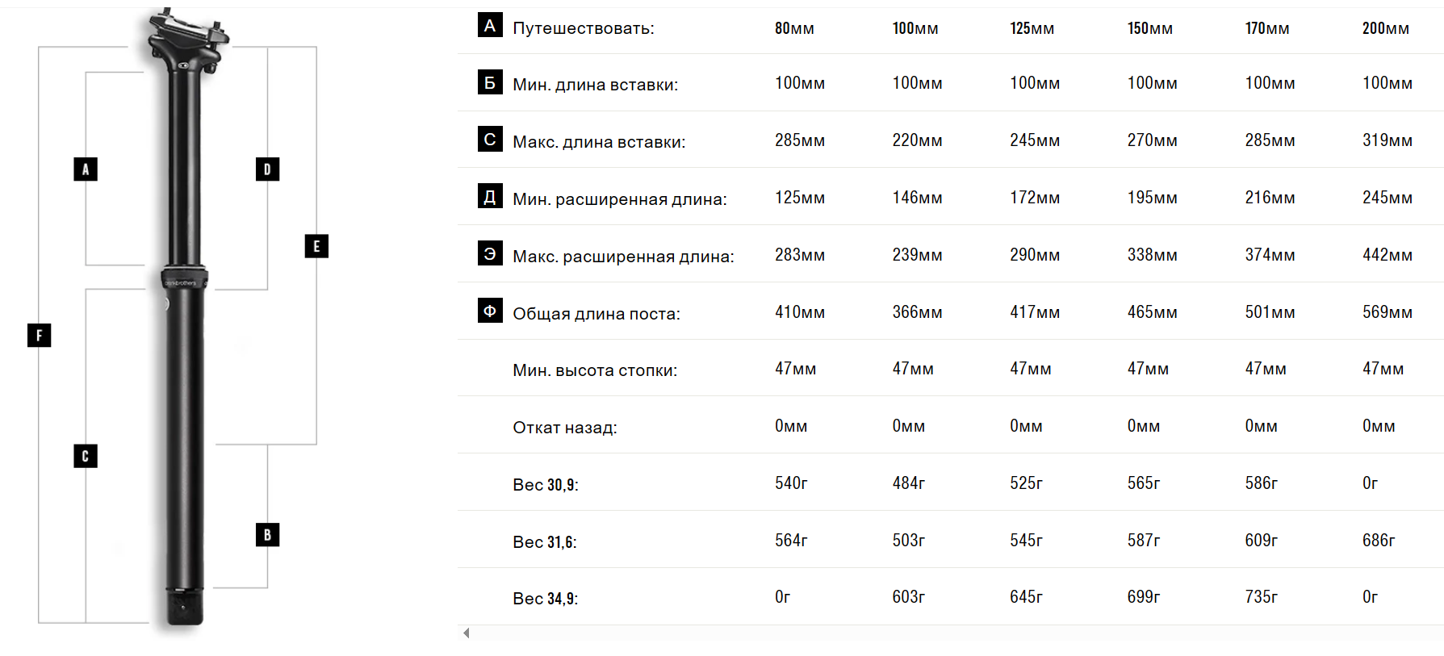Click the Вес 31,6 row label

[545, 542]
